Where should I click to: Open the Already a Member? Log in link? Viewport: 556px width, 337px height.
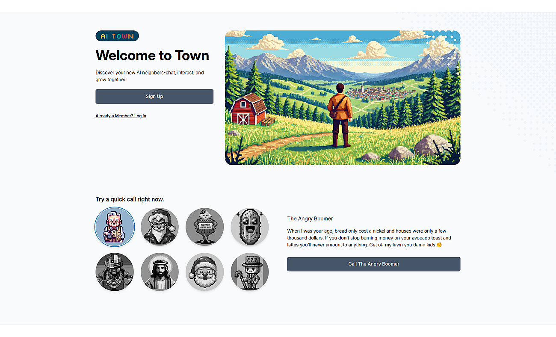[x=121, y=116]
